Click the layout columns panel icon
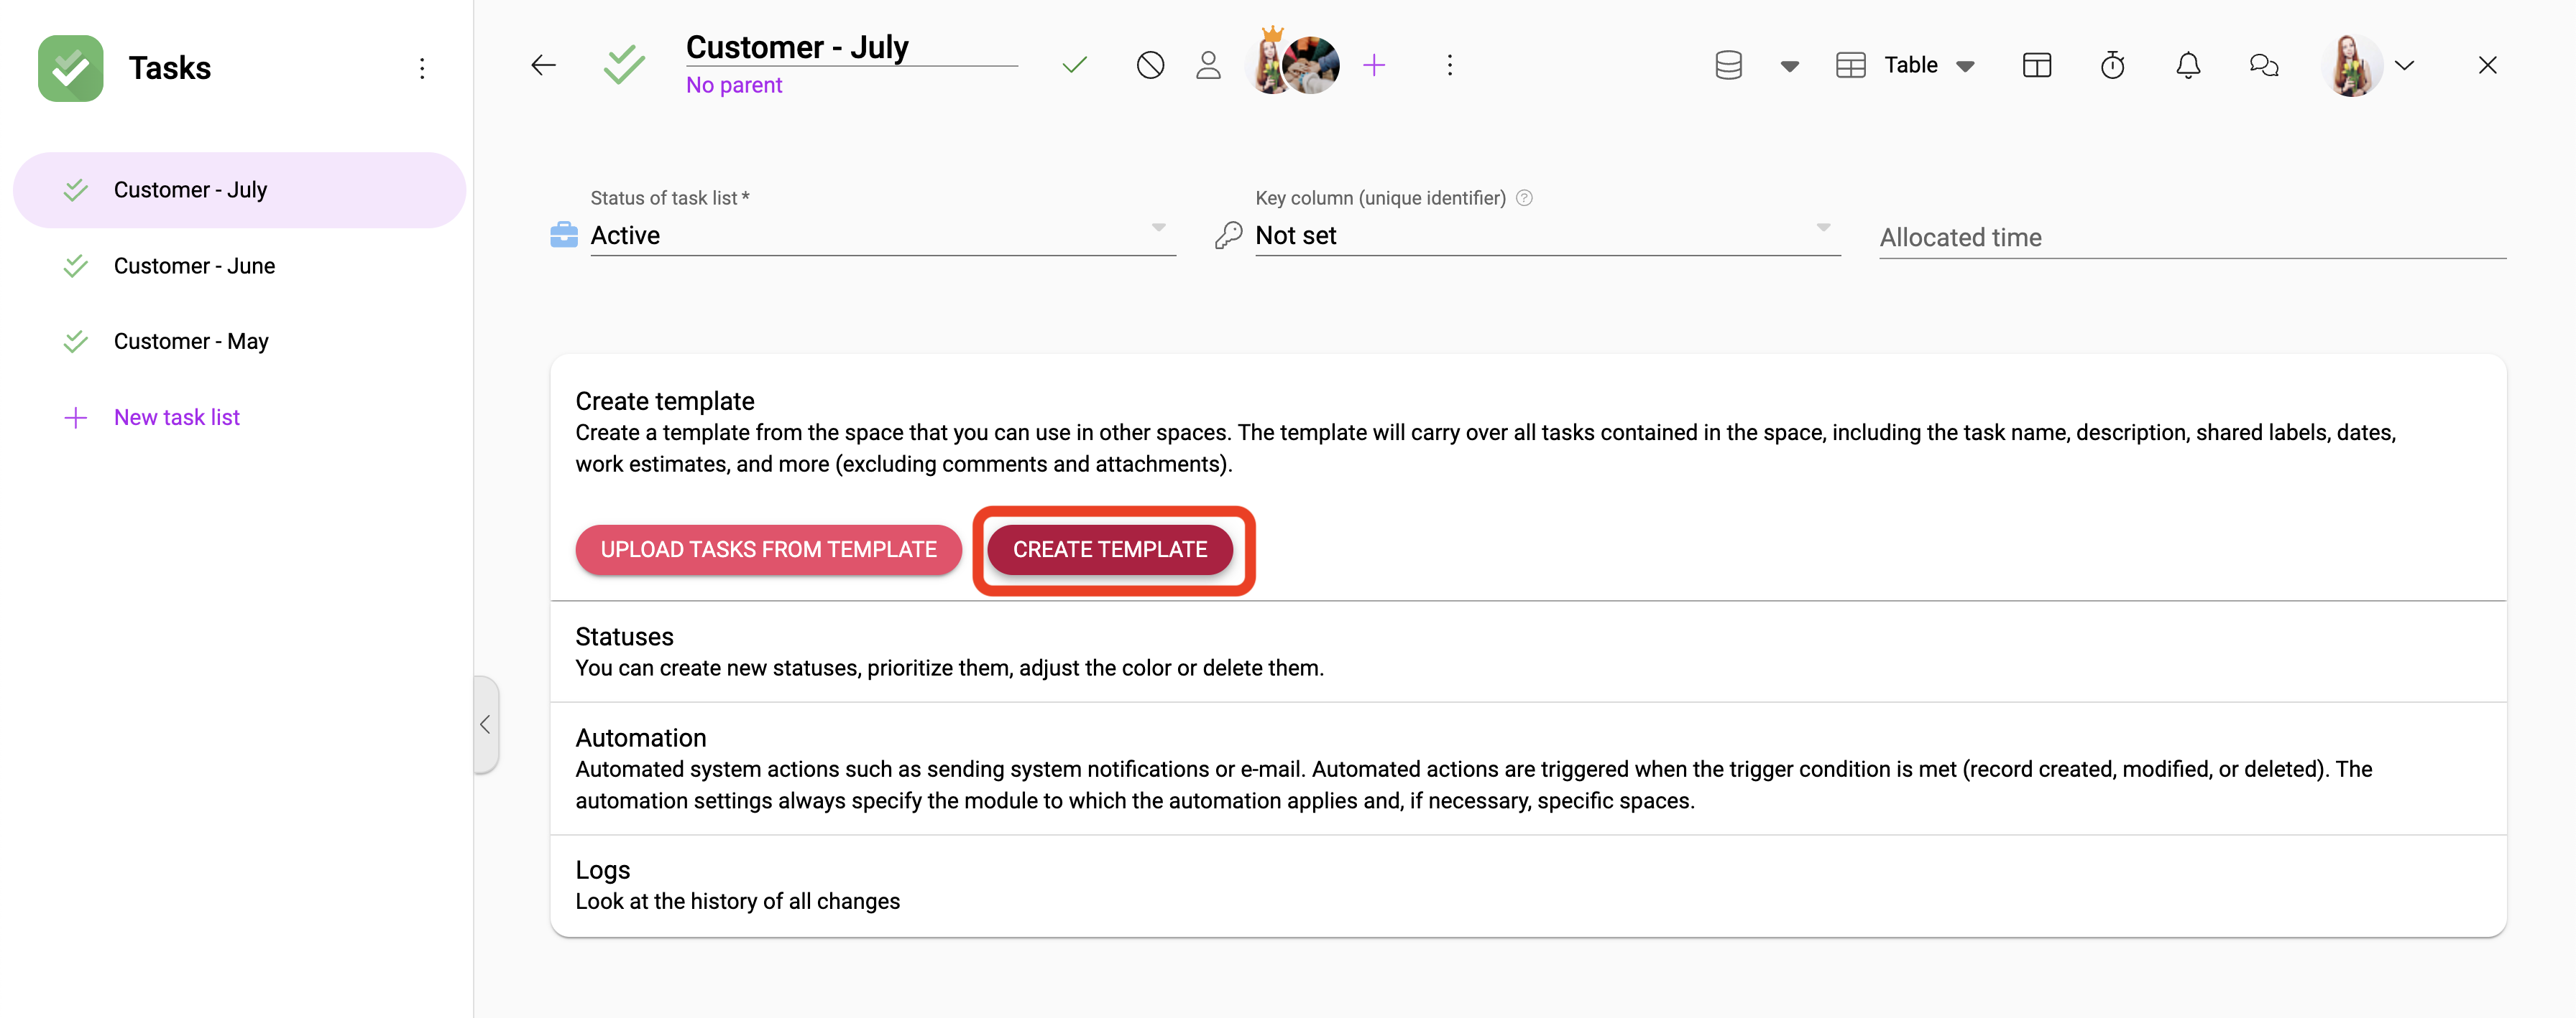The image size is (2576, 1018). tap(2036, 66)
